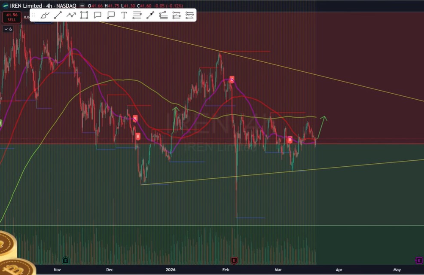This screenshot has height=275, width=424.
Task: Select the brush drawing tool
Action: click(45, 15)
